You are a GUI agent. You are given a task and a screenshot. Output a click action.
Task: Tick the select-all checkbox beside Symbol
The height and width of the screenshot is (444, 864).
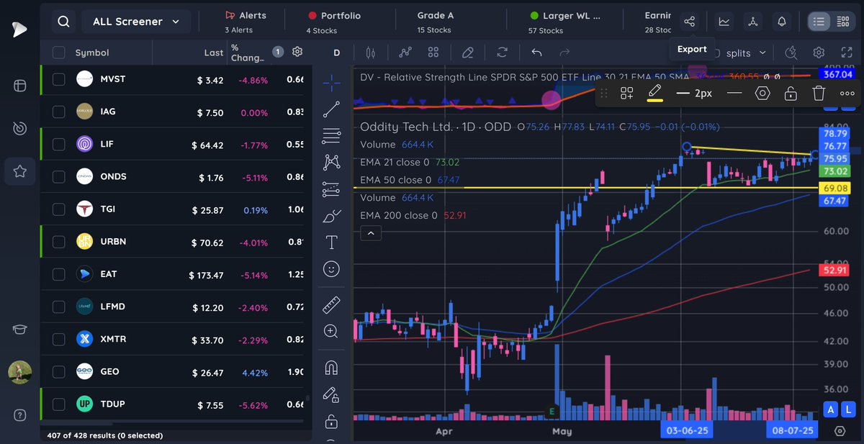pyautogui.click(x=59, y=53)
